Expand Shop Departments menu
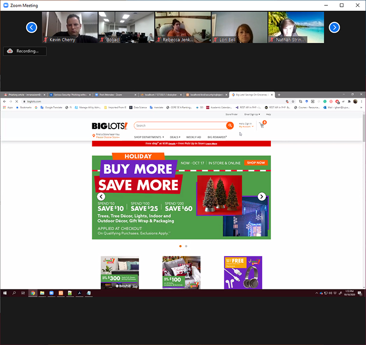The height and width of the screenshot is (345, 366). (x=149, y=137)
